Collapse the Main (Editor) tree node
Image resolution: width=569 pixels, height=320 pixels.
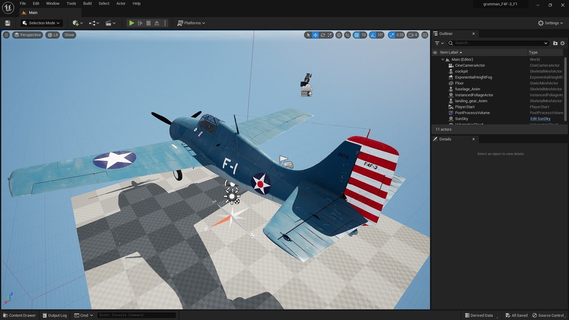[443, 60]
